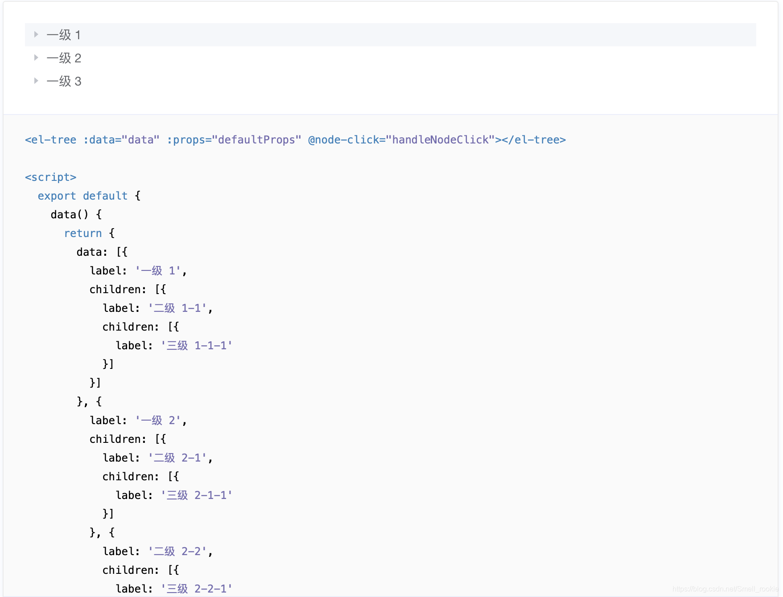Select the 一级 3 tree row label
The height and width of the screenshot is (597, 783).
(x=64, y=81)
